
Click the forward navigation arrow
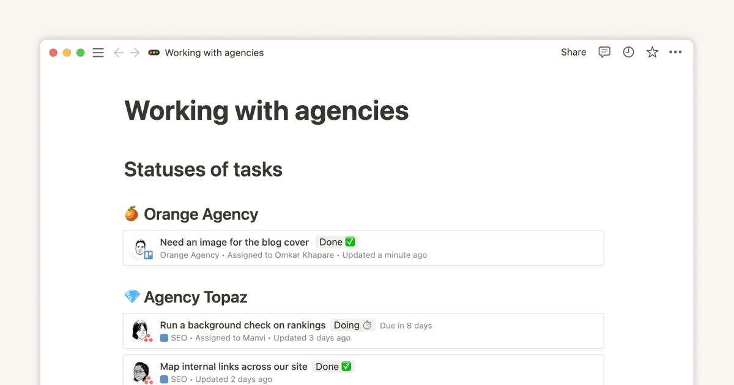coord(135,53)
